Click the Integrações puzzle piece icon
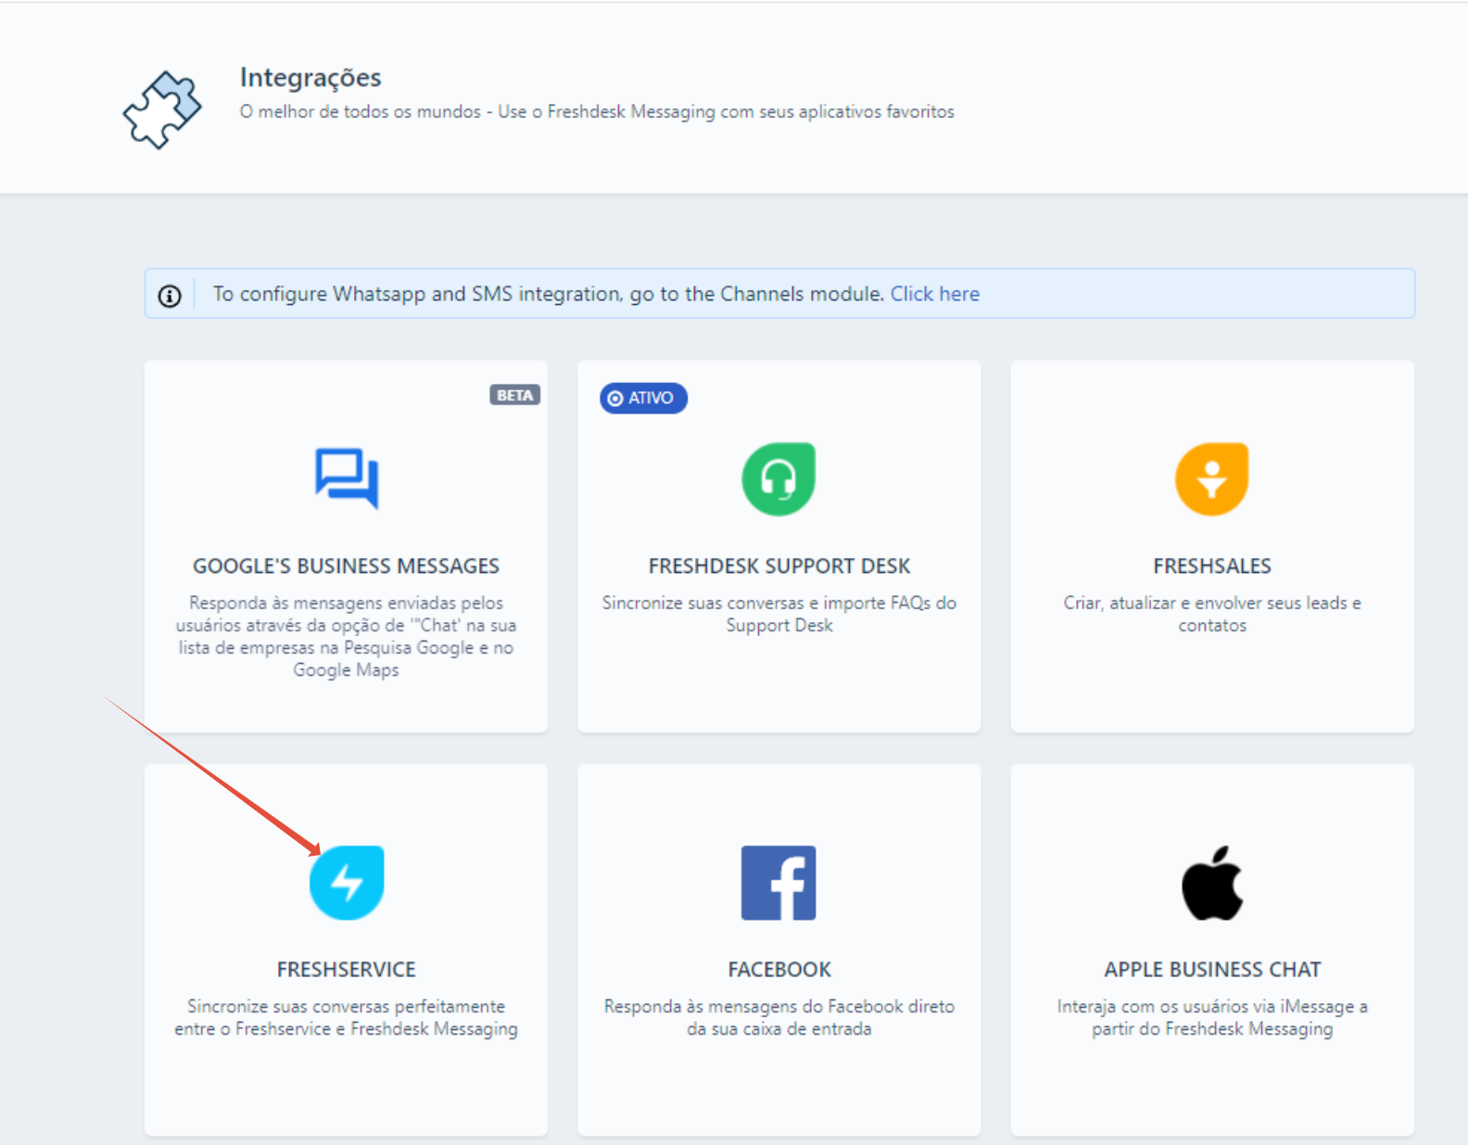 pos(162,109)
